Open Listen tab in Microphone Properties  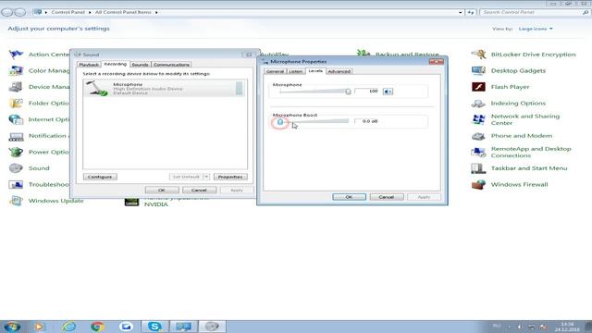pyautogui.click(x=296, y=71)
